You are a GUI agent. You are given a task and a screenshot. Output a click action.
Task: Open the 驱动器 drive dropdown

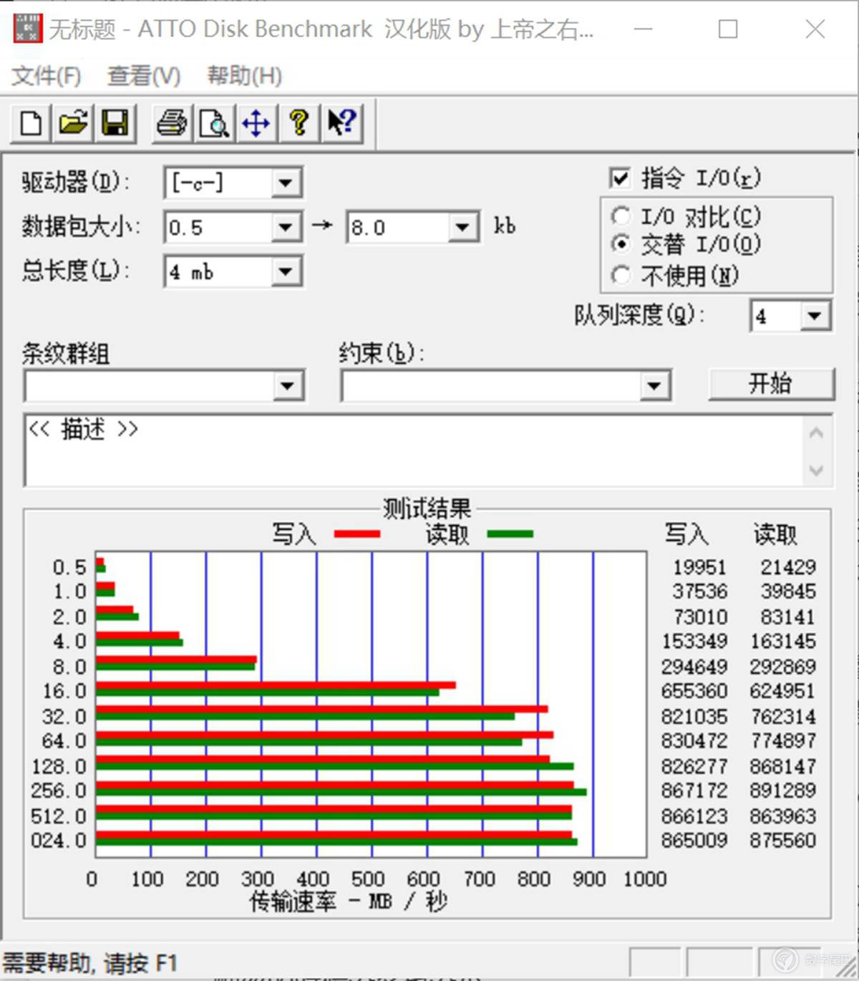pyautogui.click(x=286, y=183)
